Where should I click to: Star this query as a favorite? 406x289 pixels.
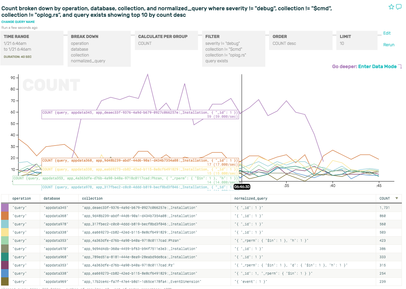tap(391, 7)
